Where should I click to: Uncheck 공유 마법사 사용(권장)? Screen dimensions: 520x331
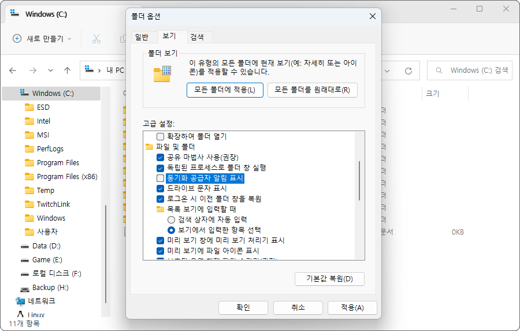pyautogui.click(x=160, y=157)
